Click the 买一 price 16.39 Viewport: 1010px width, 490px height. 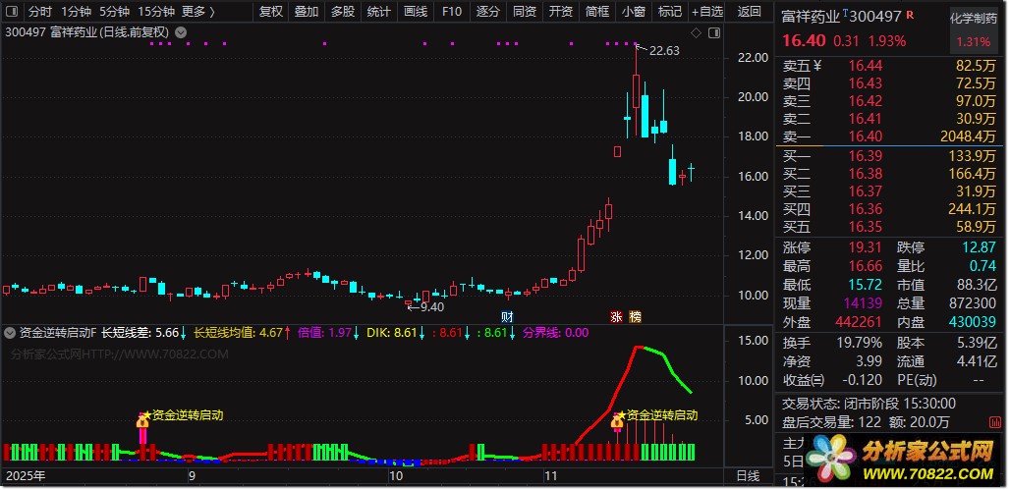[865, 156]
